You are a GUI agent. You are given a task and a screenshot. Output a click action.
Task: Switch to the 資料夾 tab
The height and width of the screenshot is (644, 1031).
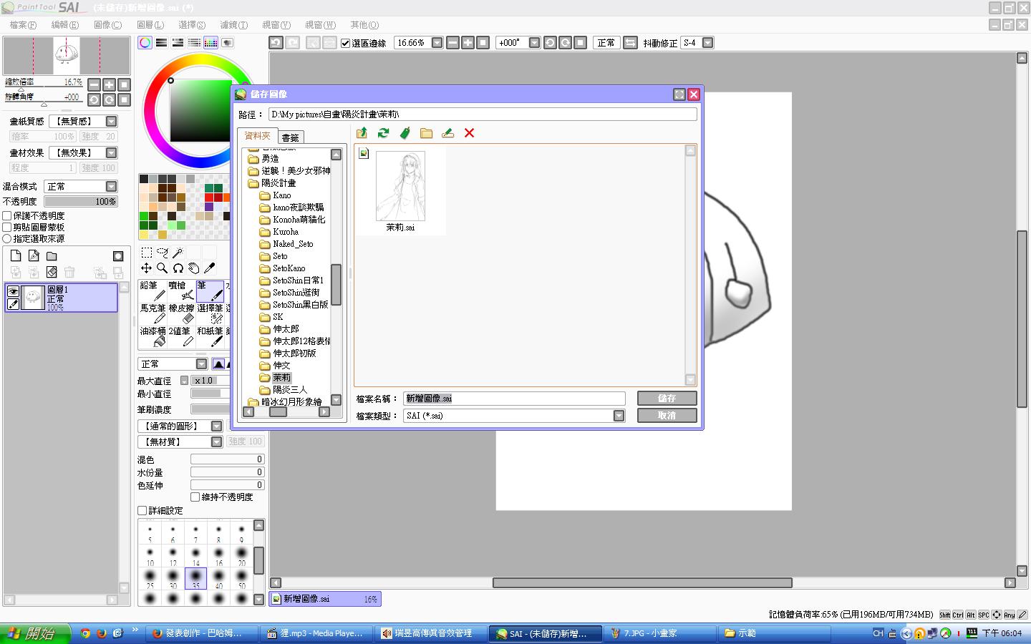[x=257, y=136]
